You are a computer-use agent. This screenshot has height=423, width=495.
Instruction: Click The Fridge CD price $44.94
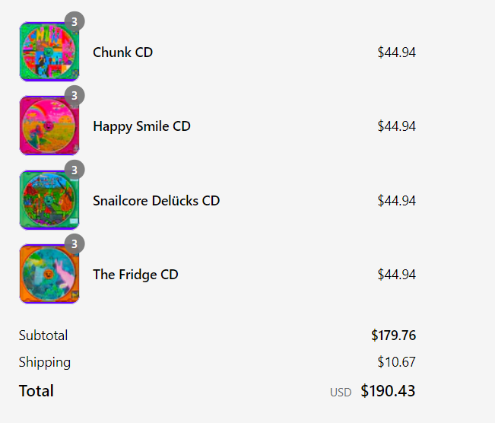pyautogui.click(x=396, y=275)
